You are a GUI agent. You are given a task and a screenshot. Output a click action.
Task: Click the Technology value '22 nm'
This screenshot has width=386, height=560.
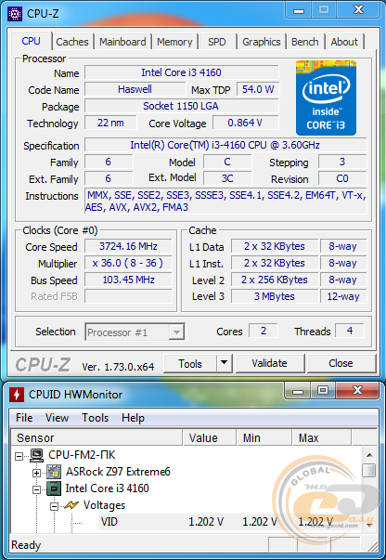coord(110,123)
